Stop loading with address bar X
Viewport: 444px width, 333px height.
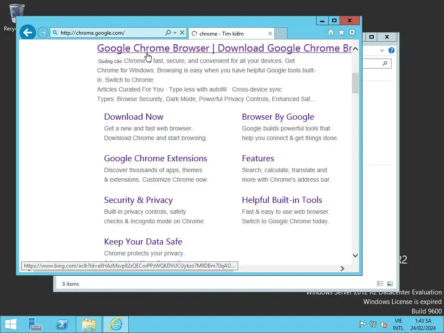coord(182,33)
